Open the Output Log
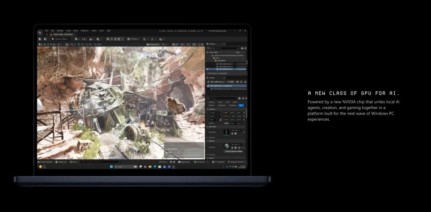Viewport: 431px width, 212px height. pos(61,162)
